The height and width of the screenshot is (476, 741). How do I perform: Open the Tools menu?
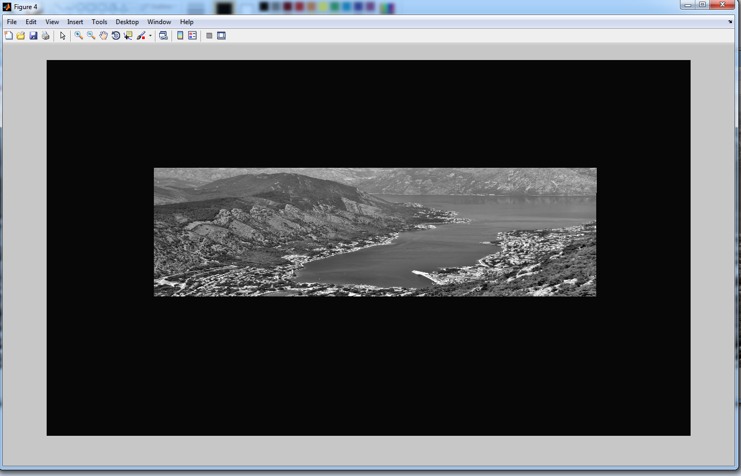coord(99,22)
